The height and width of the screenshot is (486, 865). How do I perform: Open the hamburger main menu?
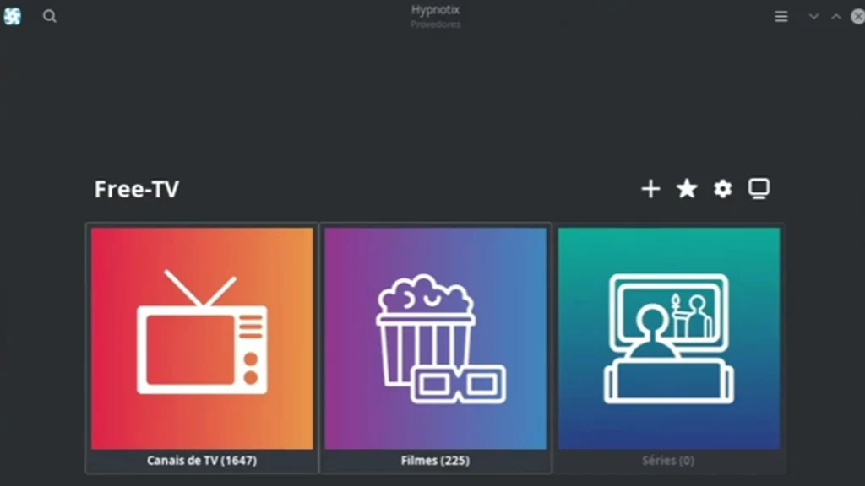pyautogui.click(x=781, y=17)
